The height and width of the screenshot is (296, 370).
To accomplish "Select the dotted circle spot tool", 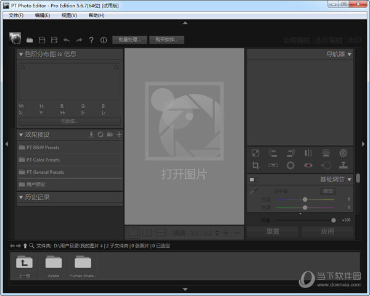I will pyautogui.click(x=290, y=165).
